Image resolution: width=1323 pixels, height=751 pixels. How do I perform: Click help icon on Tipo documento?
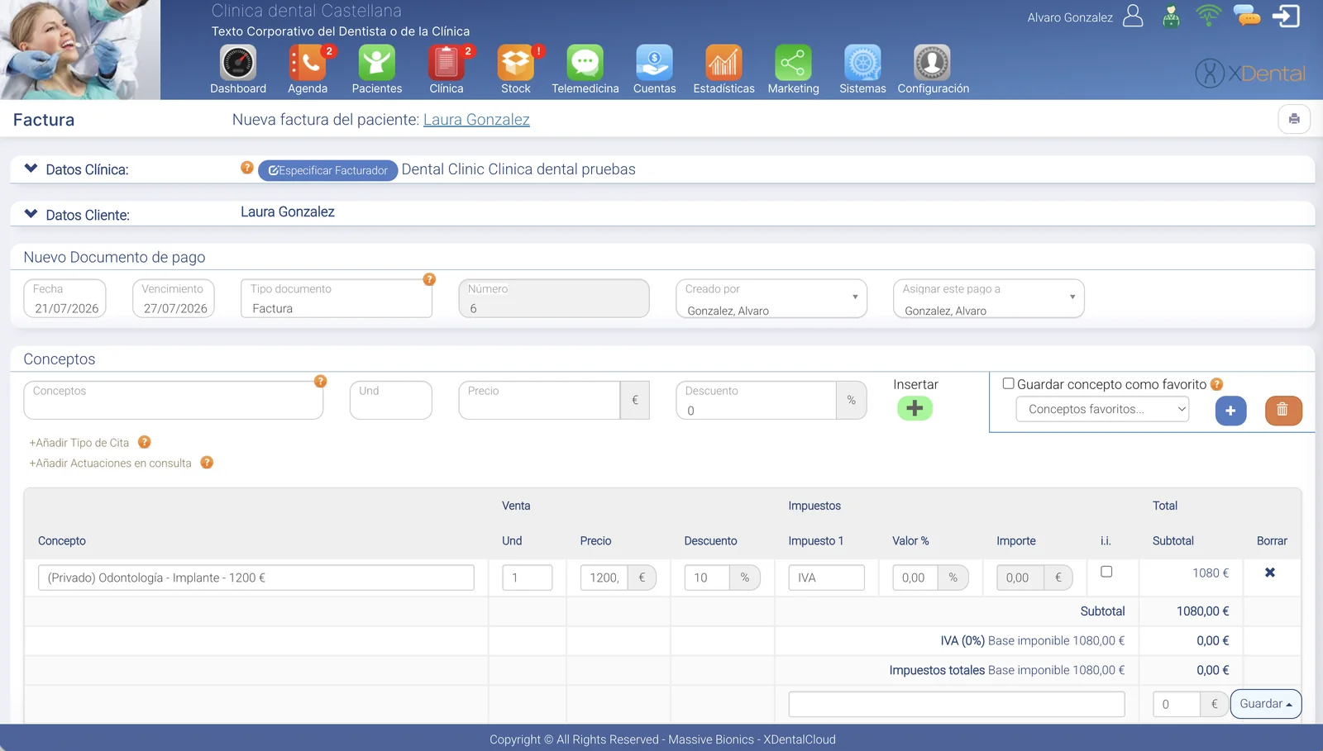point(429,279)
